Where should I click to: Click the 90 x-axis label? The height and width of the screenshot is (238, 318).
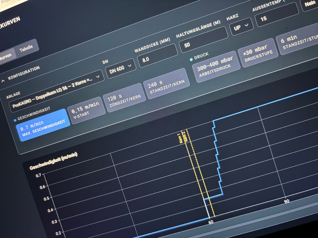click(x=287, y=201)
